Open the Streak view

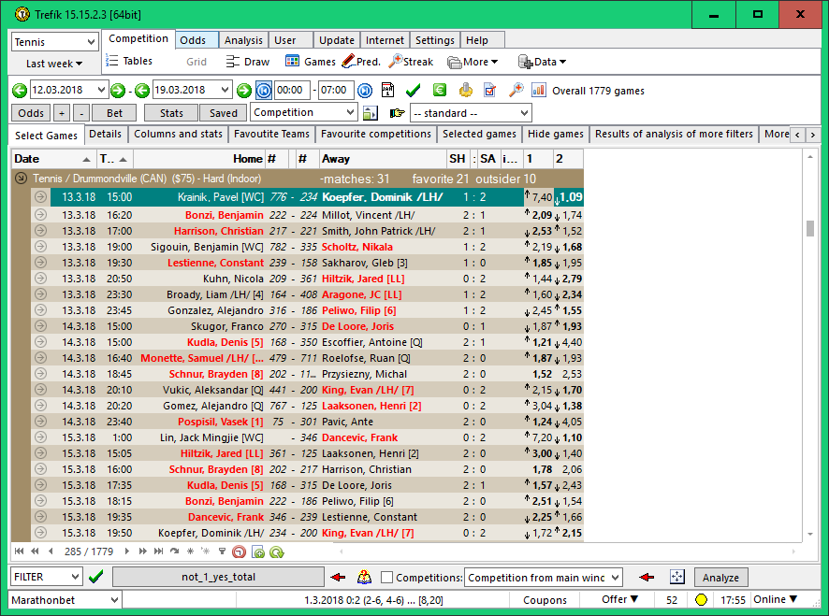(x=411, y=62)
